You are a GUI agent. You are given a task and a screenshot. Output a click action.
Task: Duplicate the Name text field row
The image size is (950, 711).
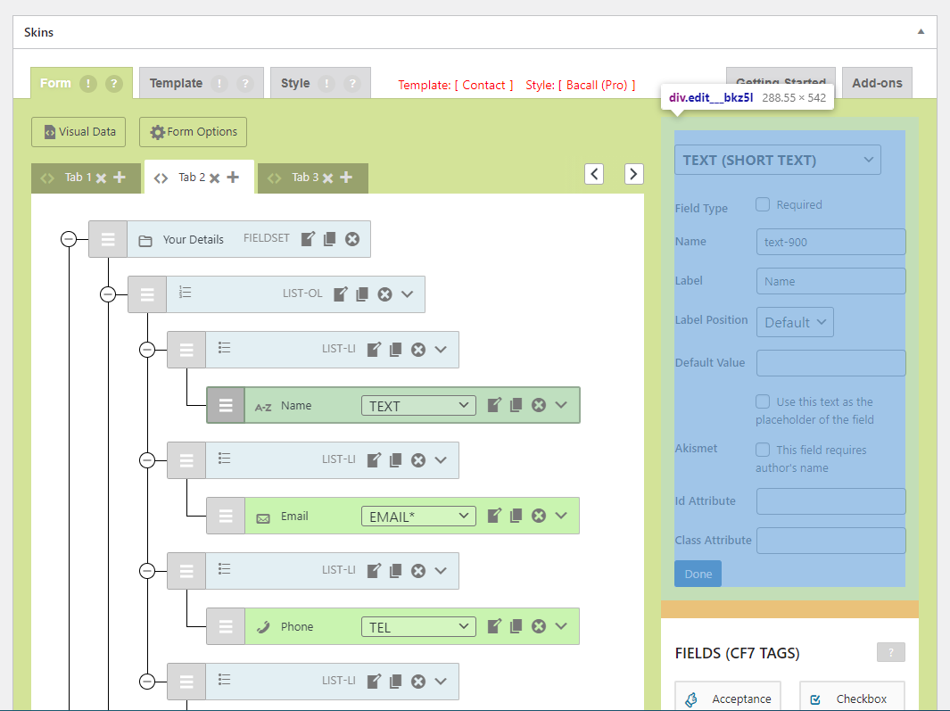pos(516,405)
